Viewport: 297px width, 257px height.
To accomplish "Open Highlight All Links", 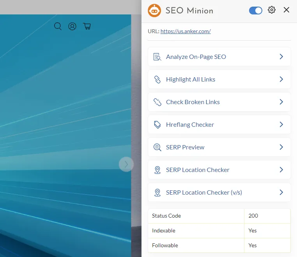I will [x=219, y=79].
